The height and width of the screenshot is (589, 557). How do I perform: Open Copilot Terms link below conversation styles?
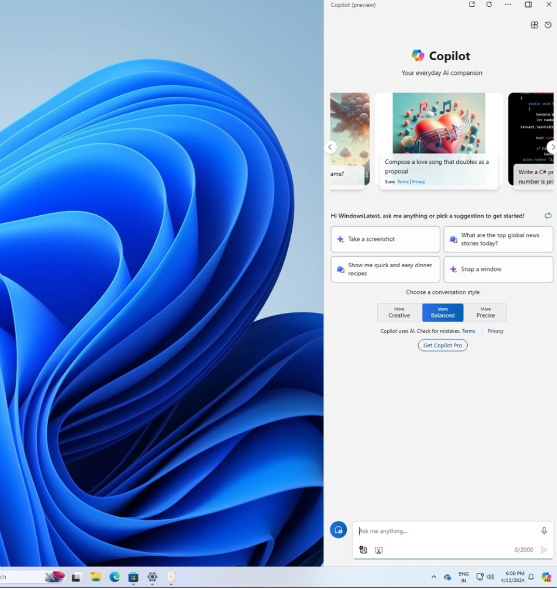coord(468,331)
